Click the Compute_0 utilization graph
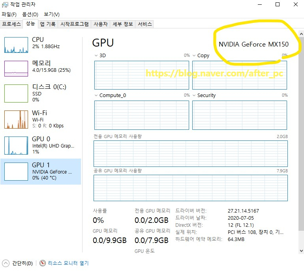 click(141, 115)
